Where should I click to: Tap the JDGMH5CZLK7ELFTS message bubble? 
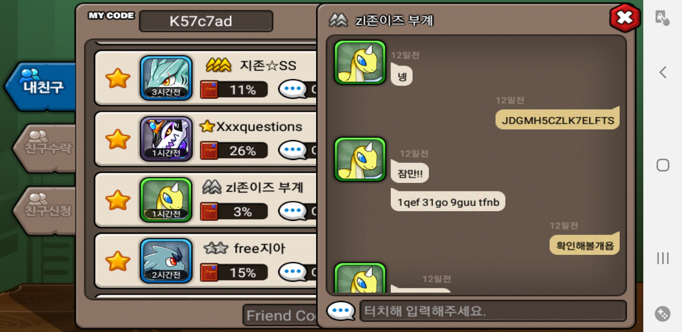tap(557, 119)
